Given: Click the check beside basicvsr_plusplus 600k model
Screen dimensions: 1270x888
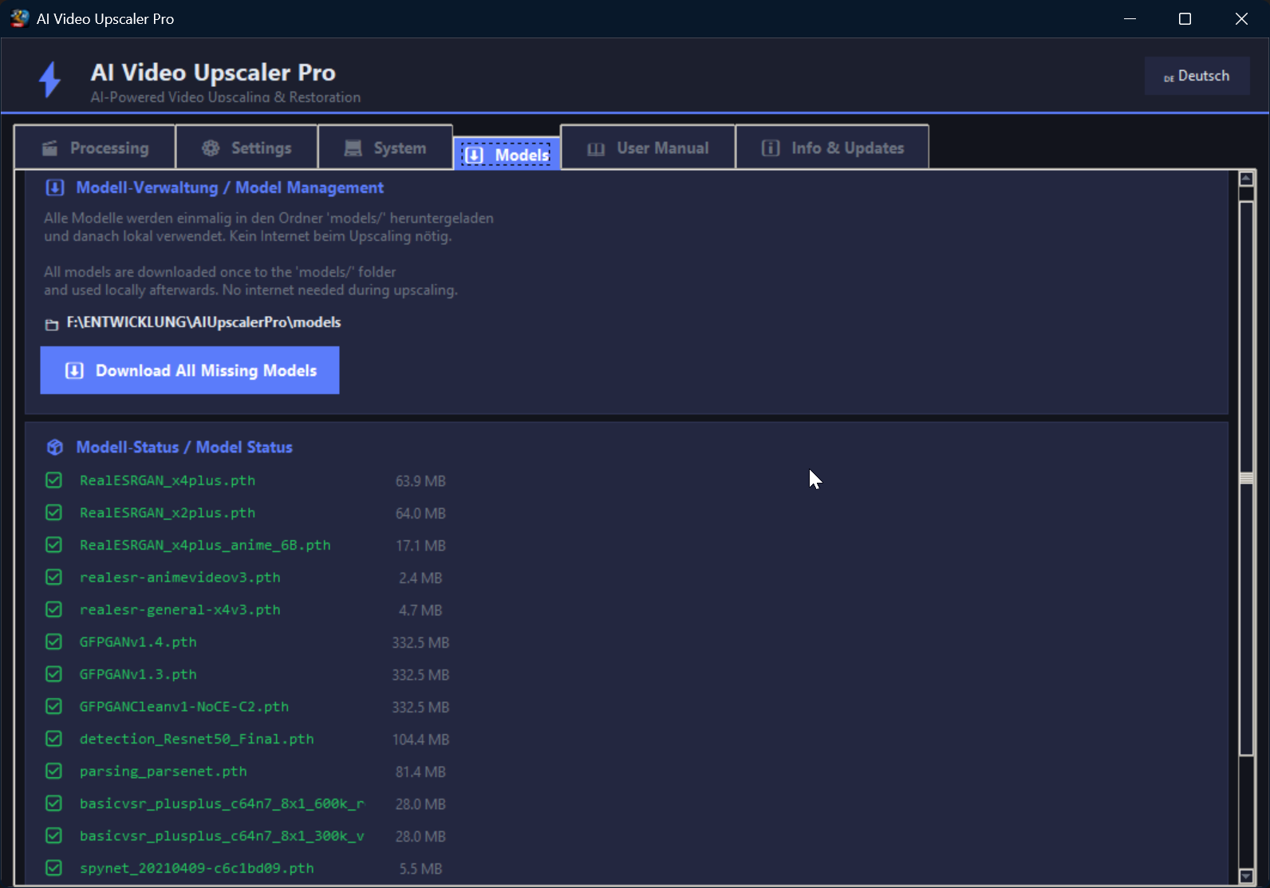Looking at the screenshot, I should pyautogui.click(x=53, y=803).
